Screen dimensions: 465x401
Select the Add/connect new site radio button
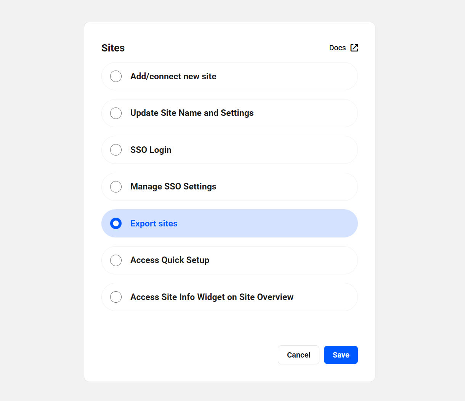pos(116,76)
